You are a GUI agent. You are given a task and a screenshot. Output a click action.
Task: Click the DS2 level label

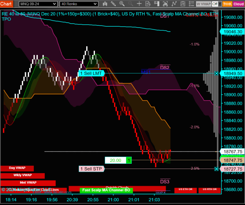pyautogui.click(x=165, y=68)
